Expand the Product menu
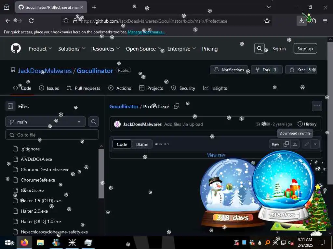 click(x=40, y=49)
